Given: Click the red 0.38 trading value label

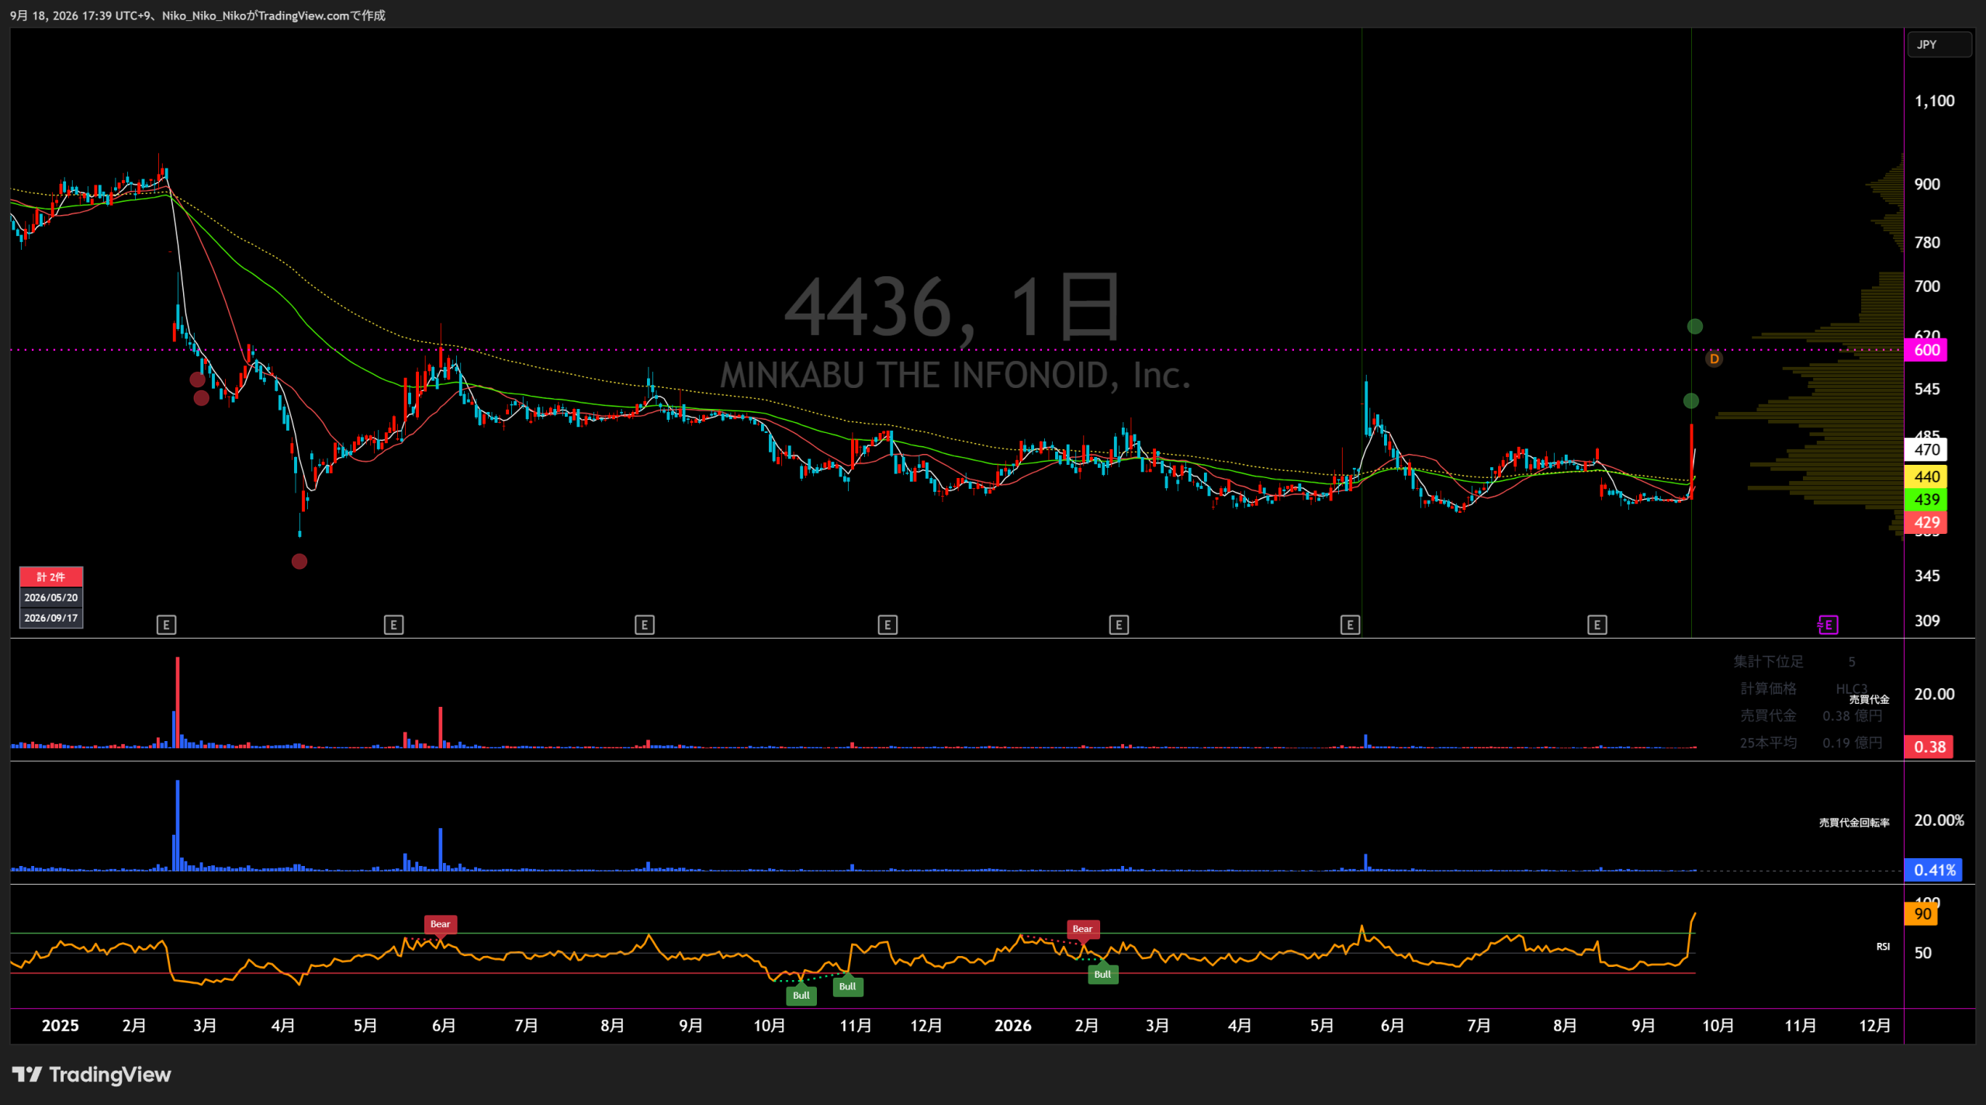Looking at the screenshot, I should coord(1929,746).
